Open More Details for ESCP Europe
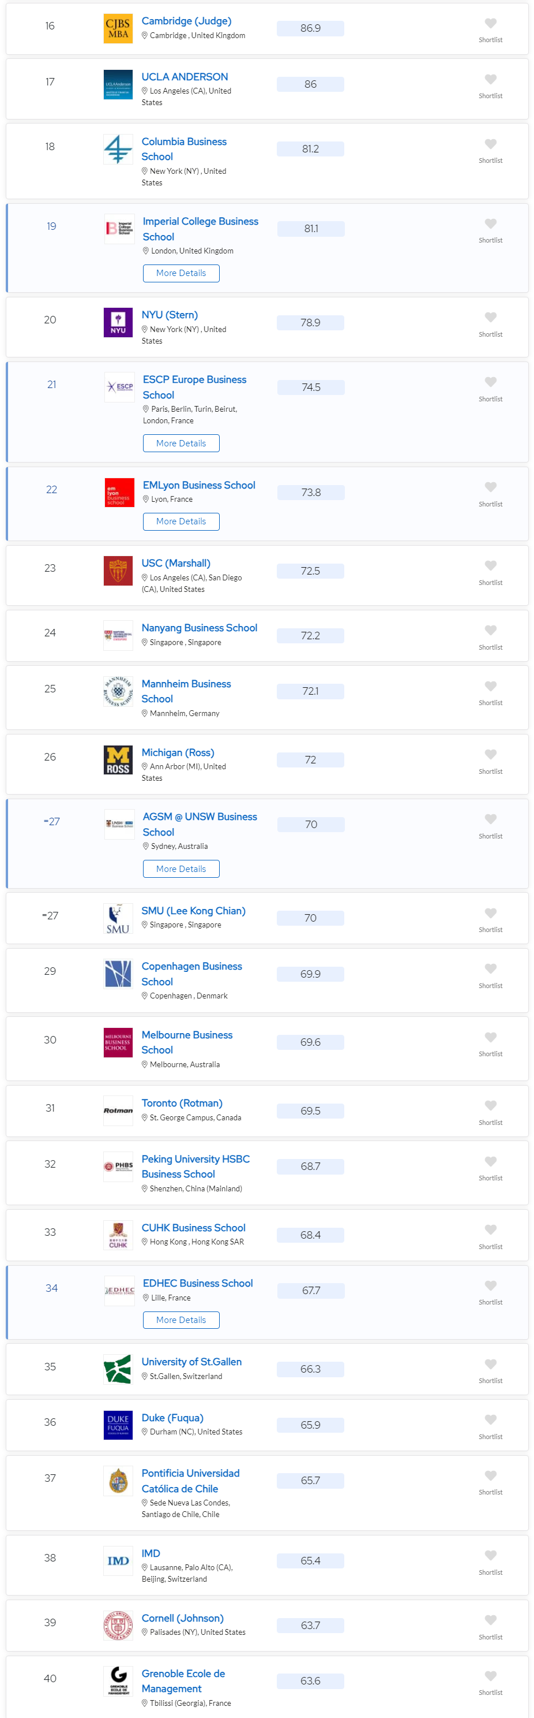 [181, 444]
